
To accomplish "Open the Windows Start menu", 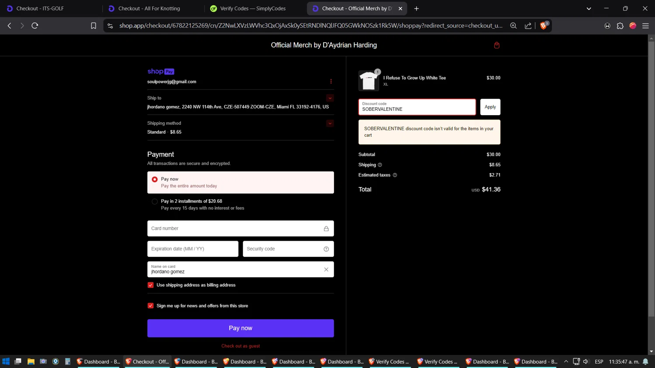I will (6, 361).
